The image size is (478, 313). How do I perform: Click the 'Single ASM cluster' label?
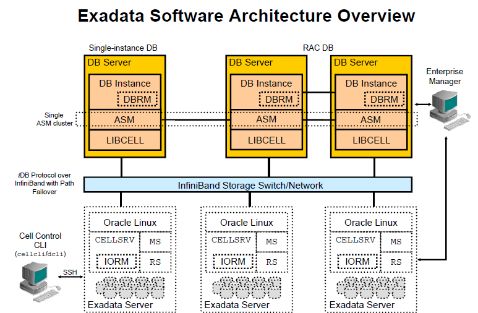54,119
